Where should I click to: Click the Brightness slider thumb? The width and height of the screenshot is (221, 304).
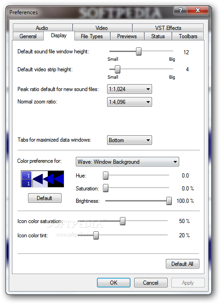click(169, 201)
